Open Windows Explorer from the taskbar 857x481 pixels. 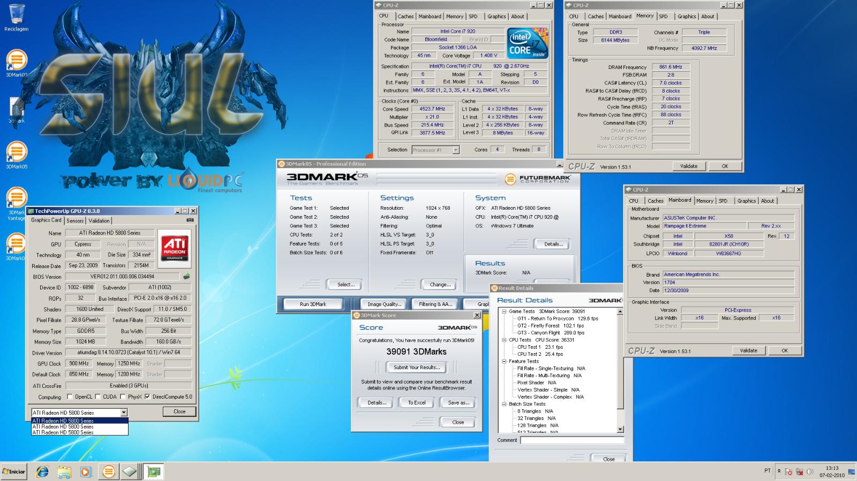64,471
